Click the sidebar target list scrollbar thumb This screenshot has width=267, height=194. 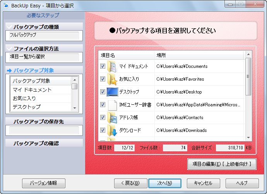[x=75, y=86]
